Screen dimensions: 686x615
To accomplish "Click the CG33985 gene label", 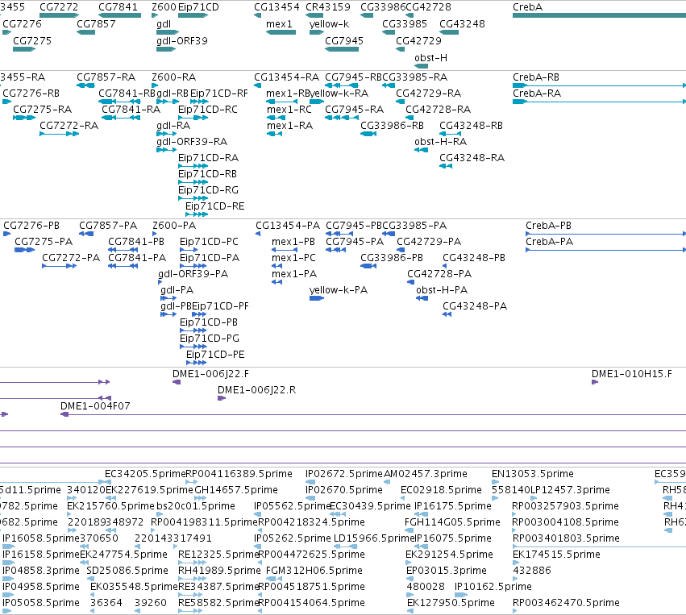I will coord(404,24).
